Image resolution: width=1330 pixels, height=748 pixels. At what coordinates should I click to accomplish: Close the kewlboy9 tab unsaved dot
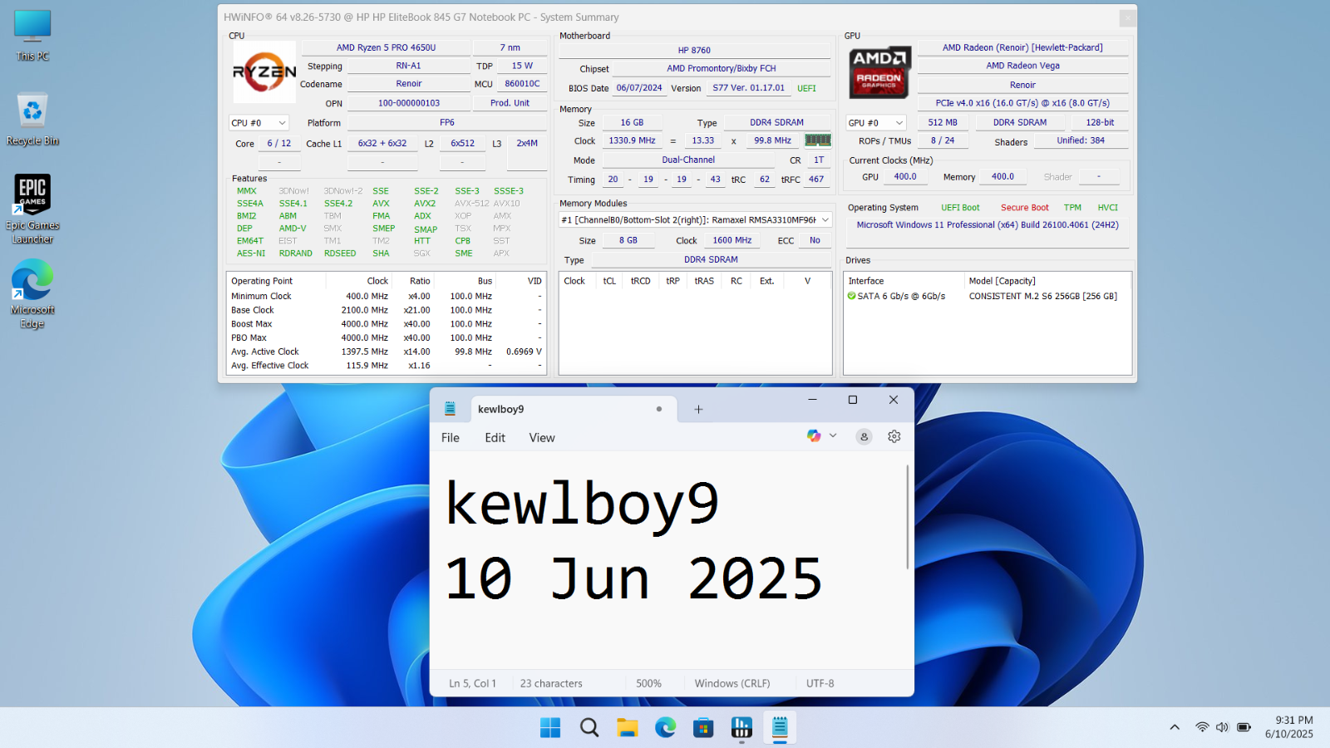coord(659,409)
